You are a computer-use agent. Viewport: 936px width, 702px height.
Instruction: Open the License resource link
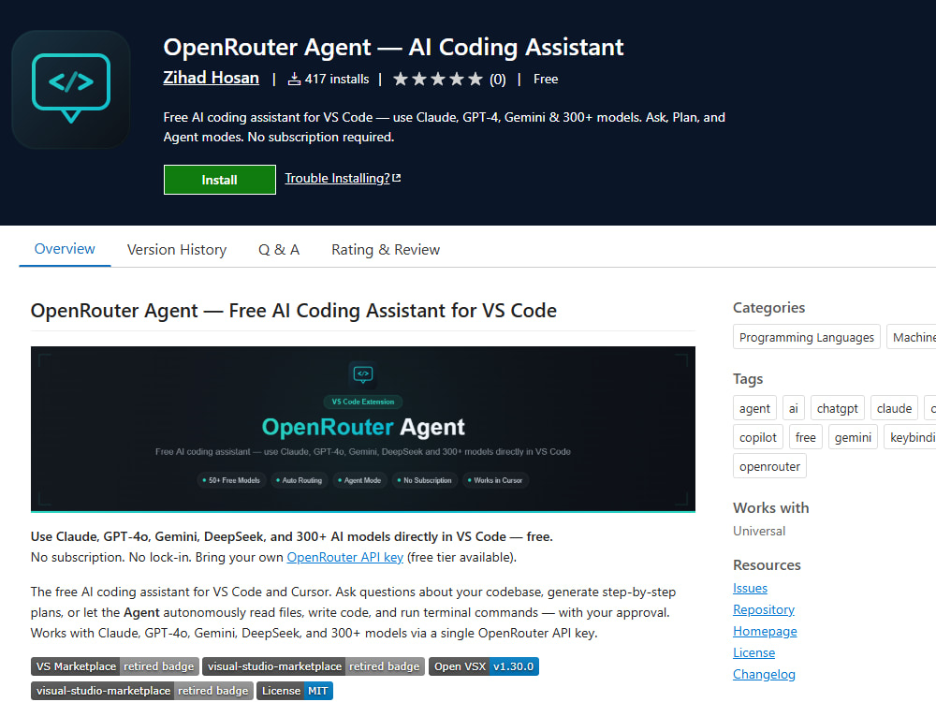(x=753, y=652)
